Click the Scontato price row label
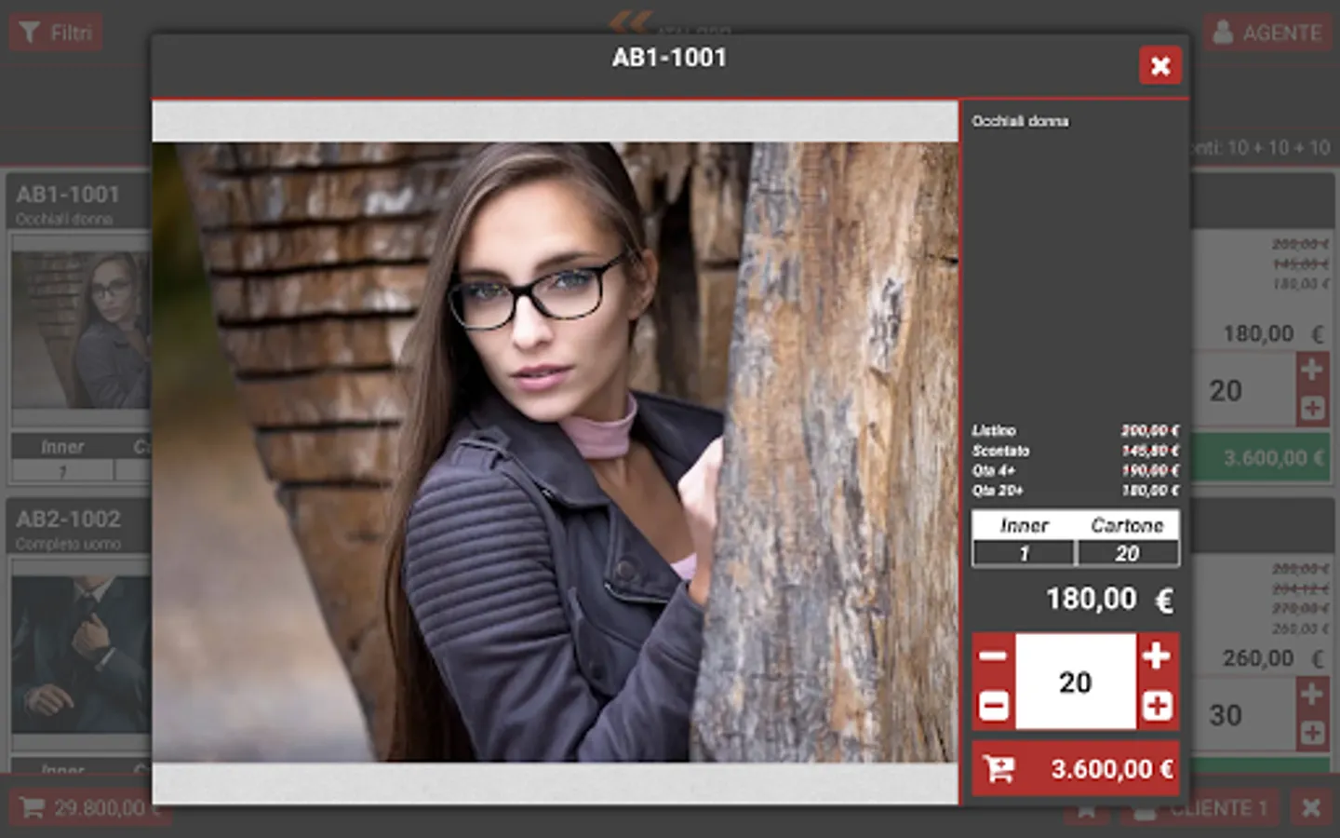 tap(1000, 451)
